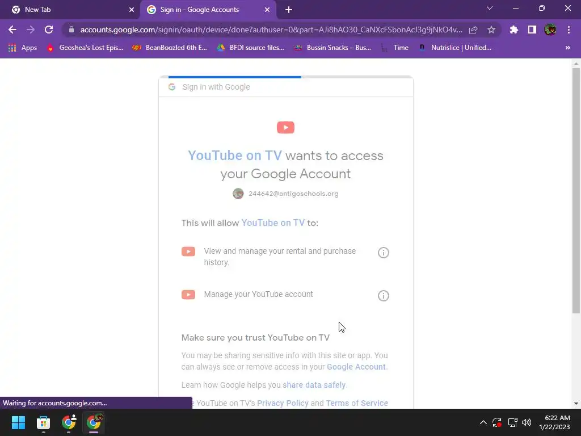The width and height of the screenshot is (581, 436).
Task: Open the Time bookmark
Action: [395, 48]
